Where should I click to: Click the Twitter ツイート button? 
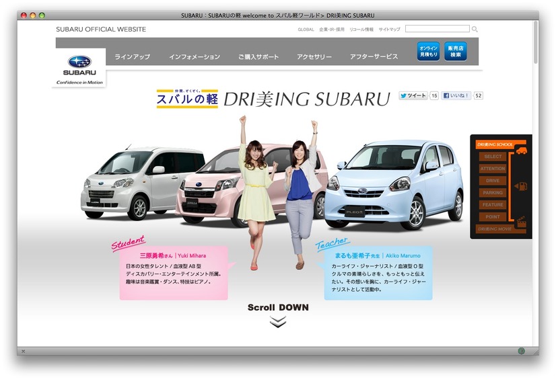point(413,95)
